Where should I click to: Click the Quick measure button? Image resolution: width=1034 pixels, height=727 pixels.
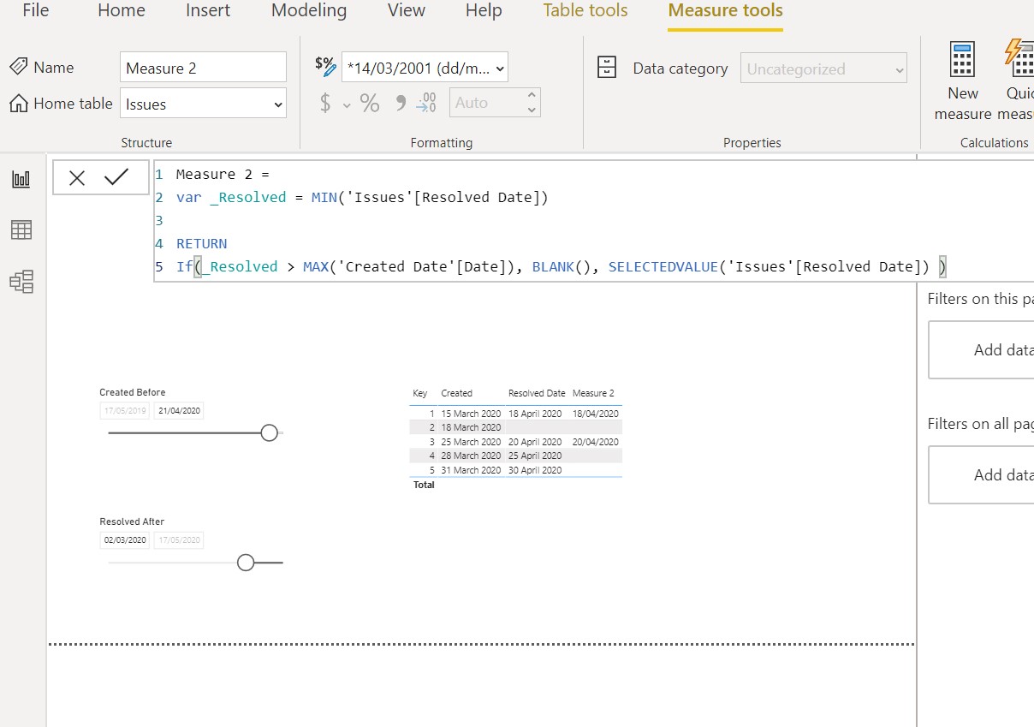1018,80
